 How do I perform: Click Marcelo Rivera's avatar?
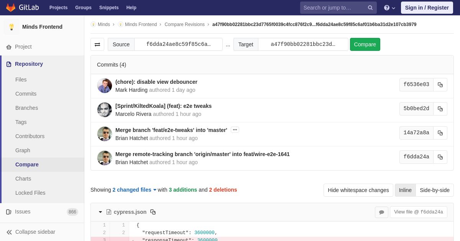[x=105, y=110]
